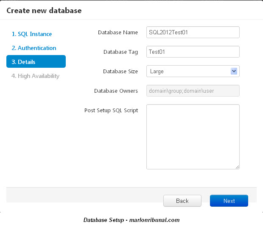Select the highlighted Details step
The width and height of the screenshot is (263, 227).
click(x=36, y=62)
